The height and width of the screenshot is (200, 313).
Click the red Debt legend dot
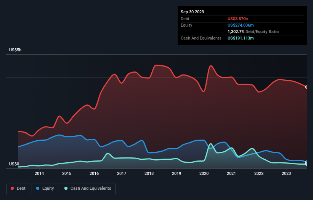click(x=12, y=188)
